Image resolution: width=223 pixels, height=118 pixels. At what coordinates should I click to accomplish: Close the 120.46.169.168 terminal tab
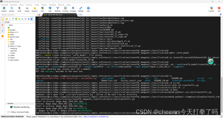pyautogui.click(x=75, y=15)
